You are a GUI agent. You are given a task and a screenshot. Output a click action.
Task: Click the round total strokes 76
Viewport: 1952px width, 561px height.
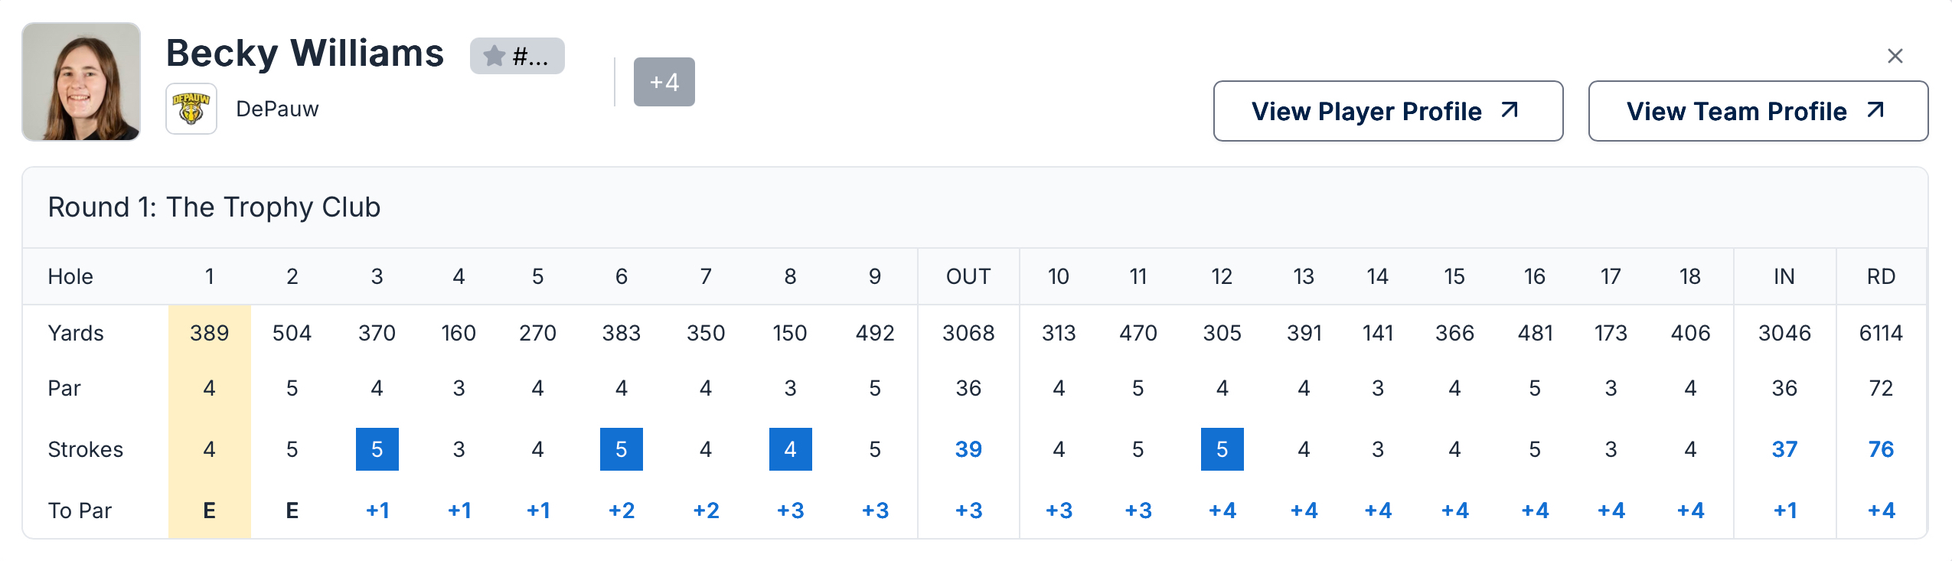pos(1881,449)
